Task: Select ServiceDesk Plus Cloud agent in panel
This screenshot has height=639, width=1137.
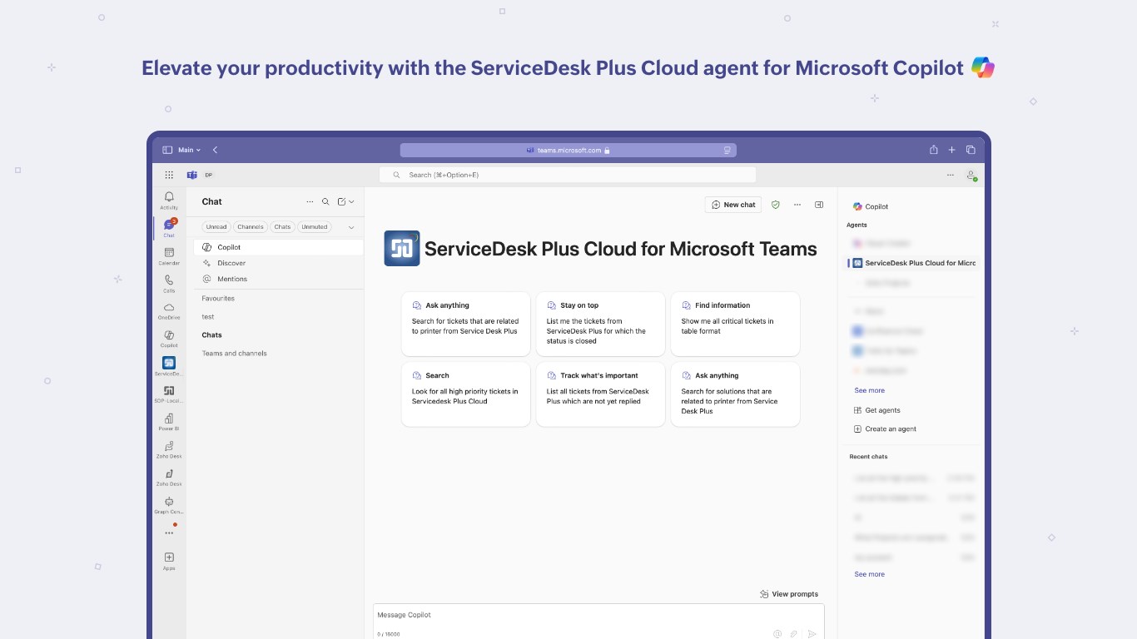Action: coord(911,263)
